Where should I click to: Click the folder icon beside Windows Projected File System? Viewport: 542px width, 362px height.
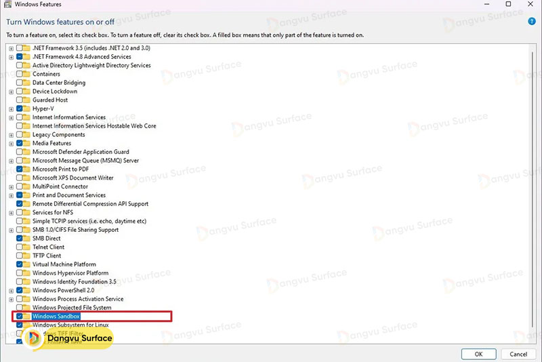pos(26,307)
